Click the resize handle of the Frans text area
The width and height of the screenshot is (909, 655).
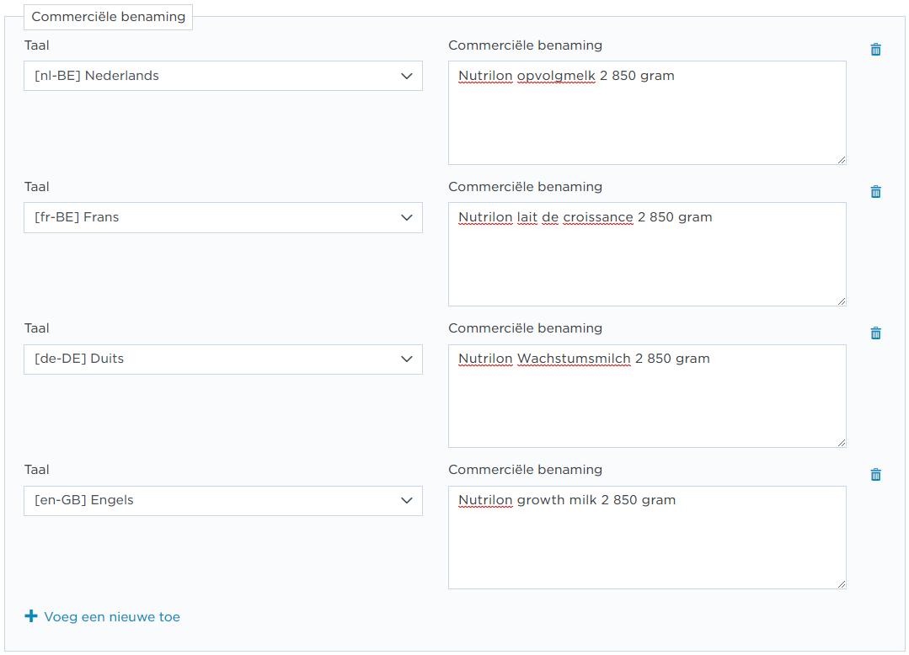pyautogui.click(x=841, y=301)
